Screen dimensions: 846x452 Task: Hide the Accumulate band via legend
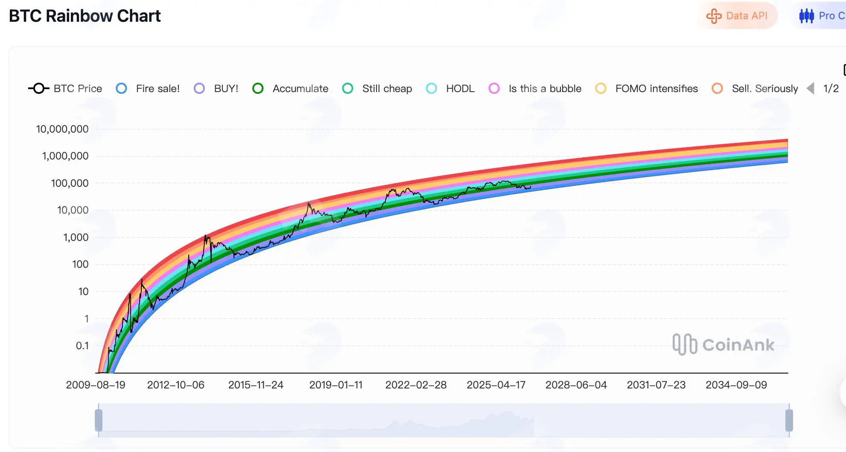pyautogui.click(x=290, y=89)
